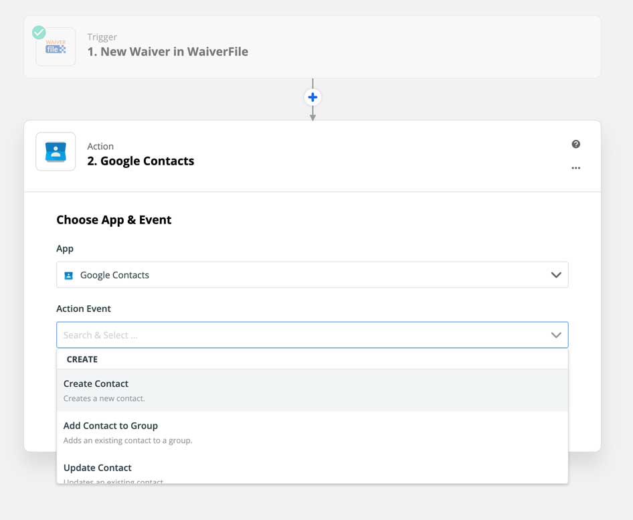
Task: Click the plus icon to add a step
Action: click(x=312, y=96)
